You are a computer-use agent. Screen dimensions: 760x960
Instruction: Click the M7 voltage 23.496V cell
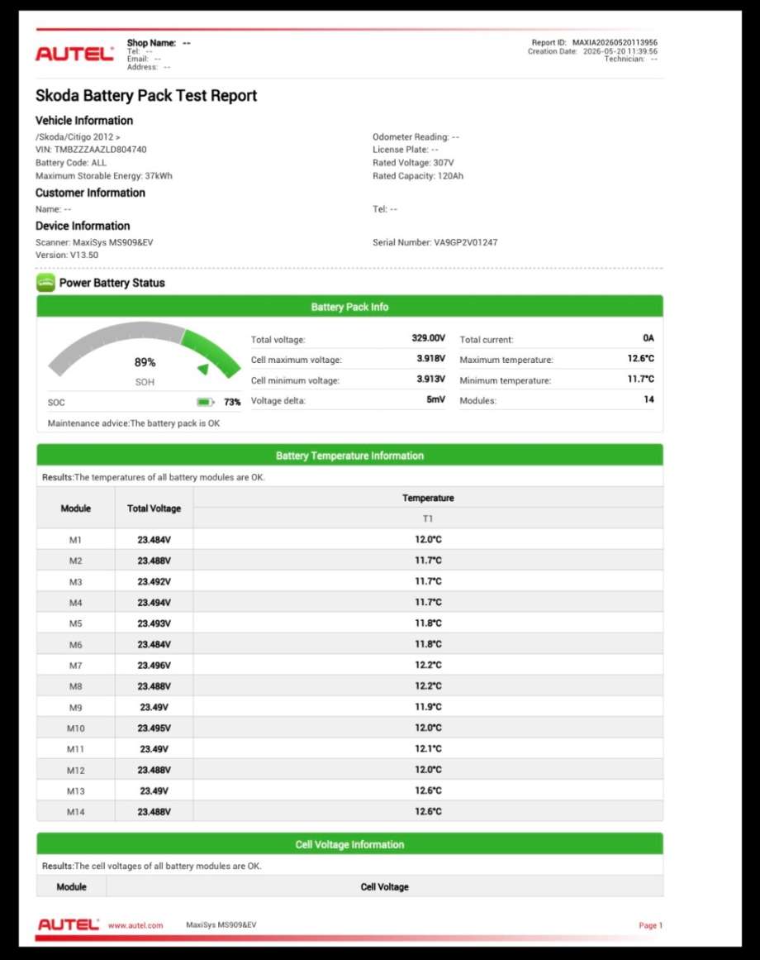pos(154,666)
